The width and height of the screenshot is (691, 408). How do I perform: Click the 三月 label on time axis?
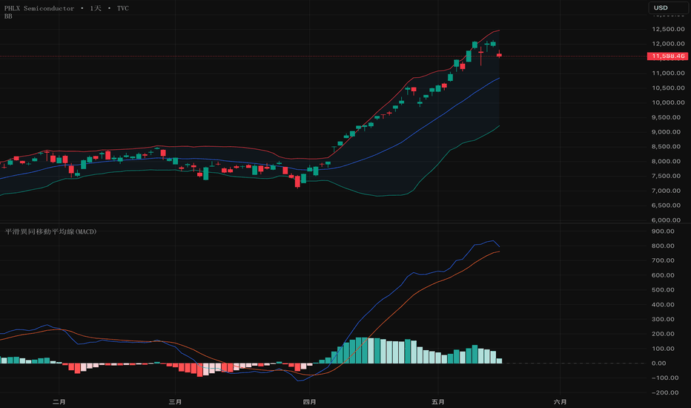pos(176,402)
